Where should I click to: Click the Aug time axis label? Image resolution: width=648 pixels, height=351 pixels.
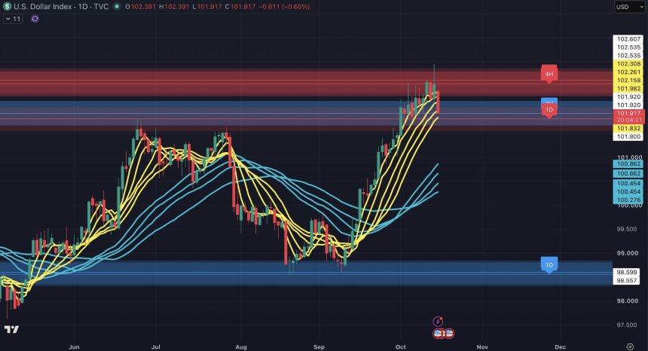(x=241, y=347)
